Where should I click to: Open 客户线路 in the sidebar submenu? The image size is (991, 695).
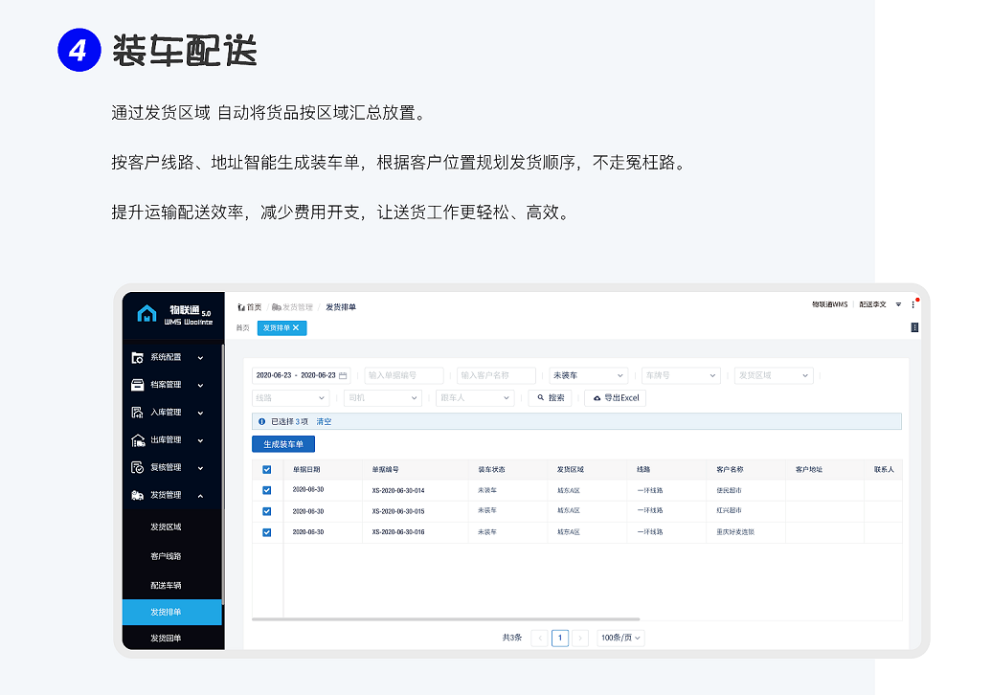pos(166,556)
